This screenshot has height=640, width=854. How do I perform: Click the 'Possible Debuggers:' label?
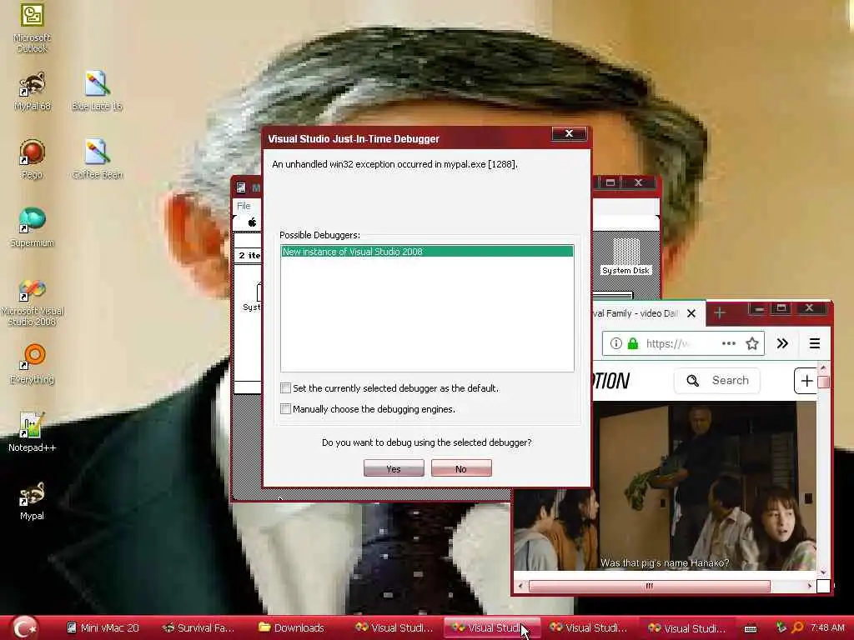[x=319, y=235]
